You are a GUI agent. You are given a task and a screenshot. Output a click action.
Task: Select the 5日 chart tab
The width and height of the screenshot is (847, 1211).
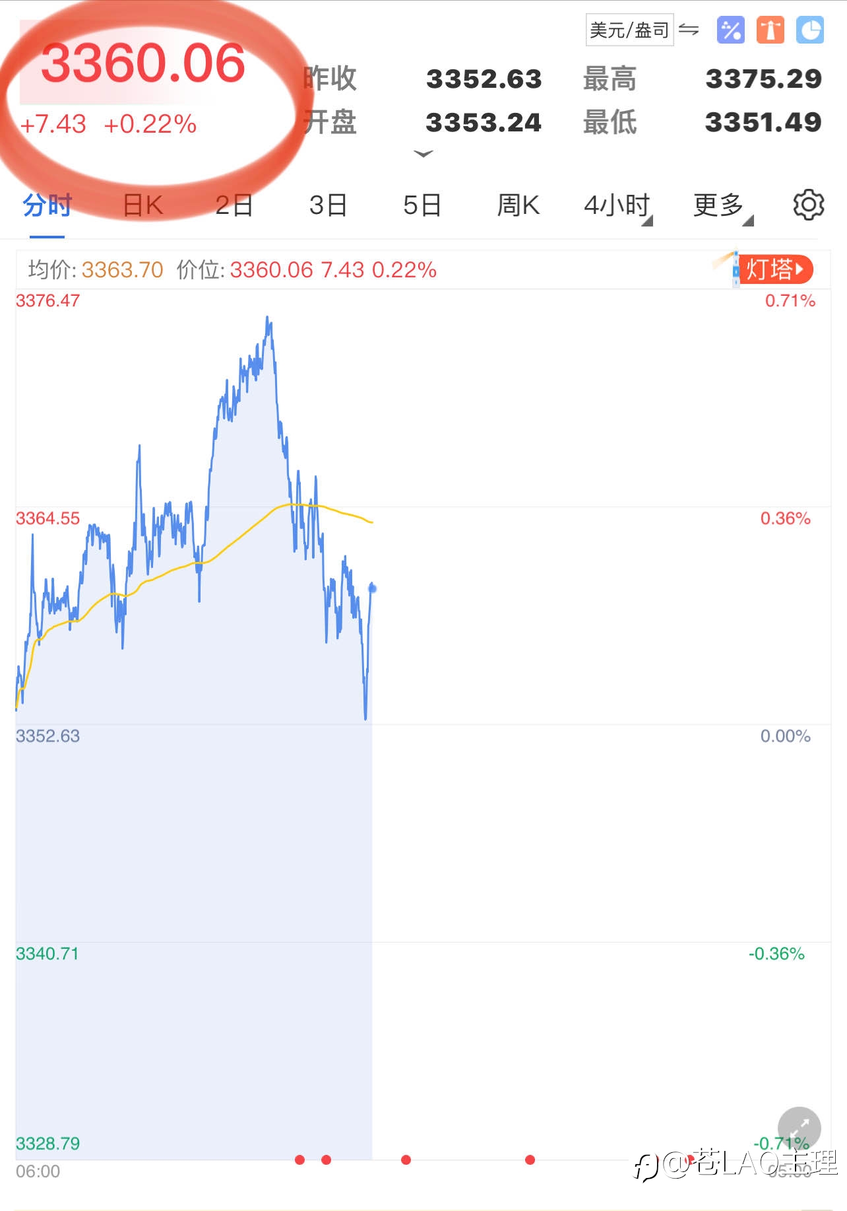pos(422,205)
